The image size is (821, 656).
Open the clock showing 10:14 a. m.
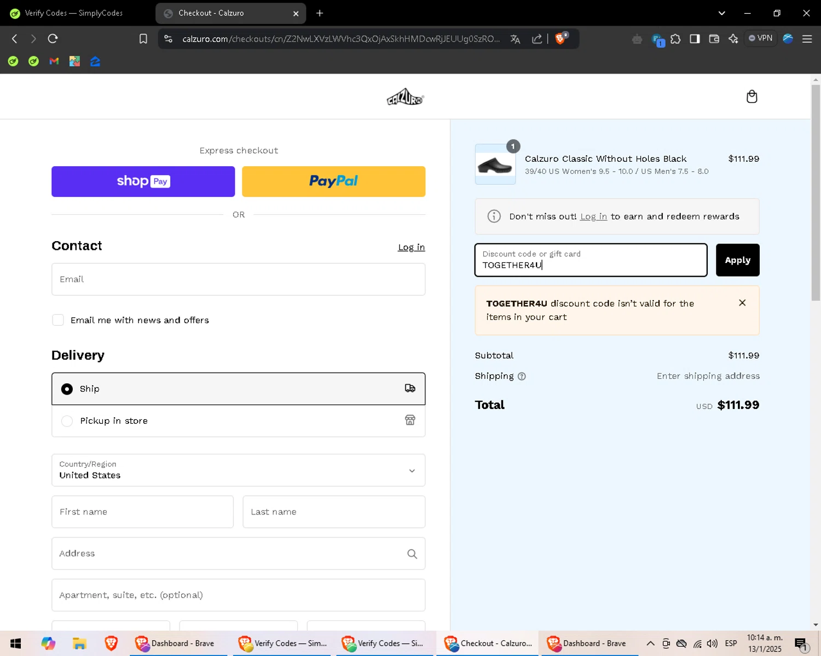tap(765, 643)
